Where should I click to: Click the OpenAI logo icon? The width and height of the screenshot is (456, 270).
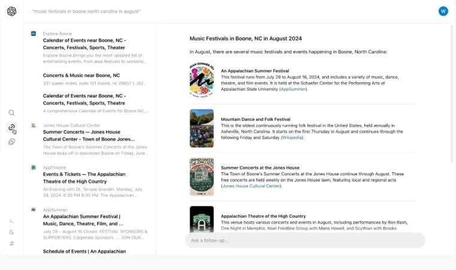(x=12, y=11)
